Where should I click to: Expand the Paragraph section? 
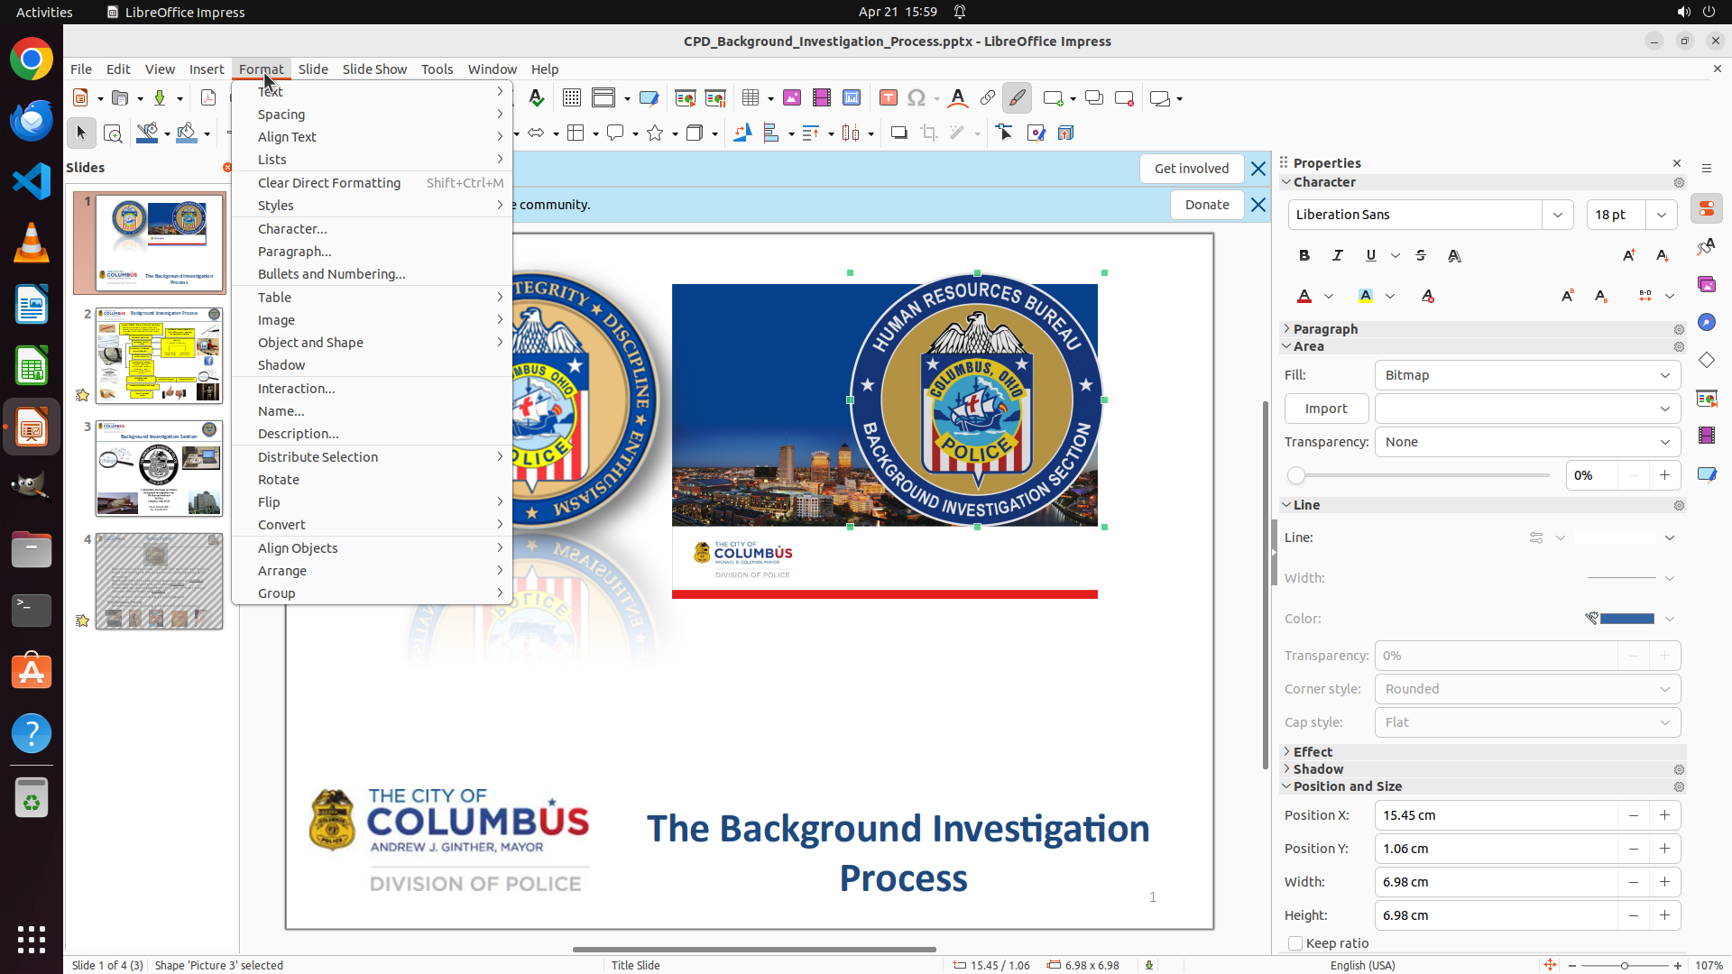(1324, 329)
